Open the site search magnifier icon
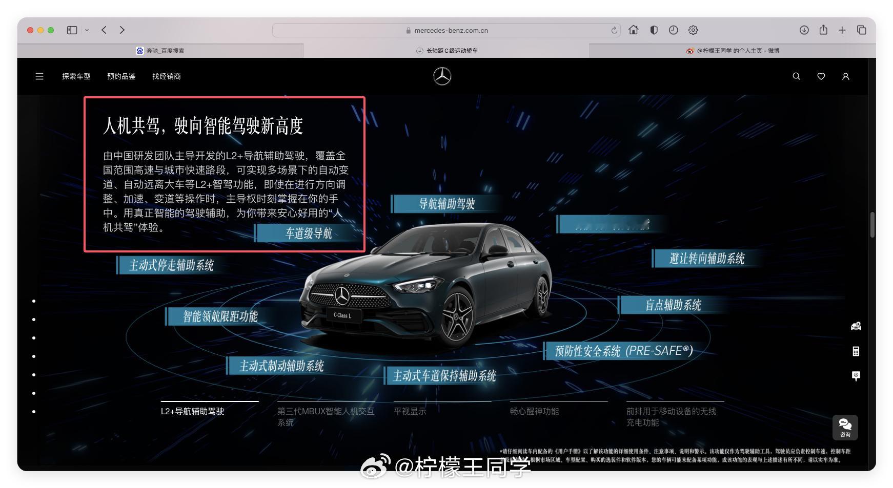The height and width of the screenshot is (488, 893). click(x=796, y=76)
